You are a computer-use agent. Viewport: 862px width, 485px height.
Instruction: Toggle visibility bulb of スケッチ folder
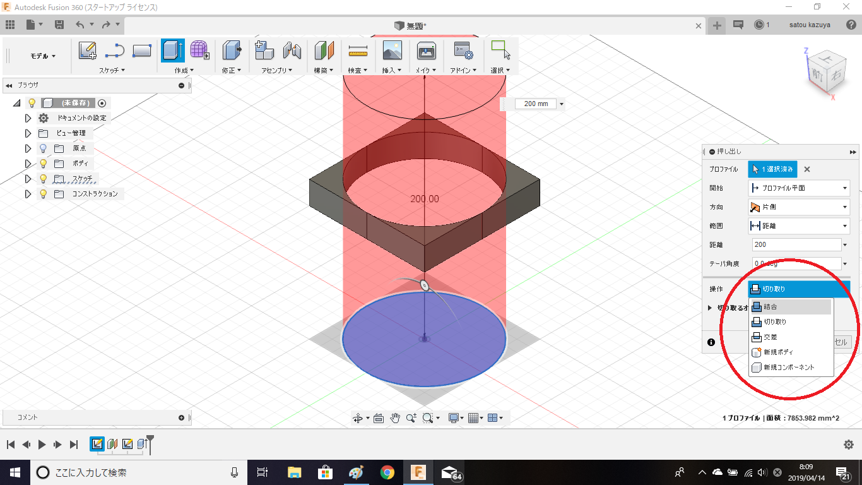pyautogui.click(x=44, y=179)
